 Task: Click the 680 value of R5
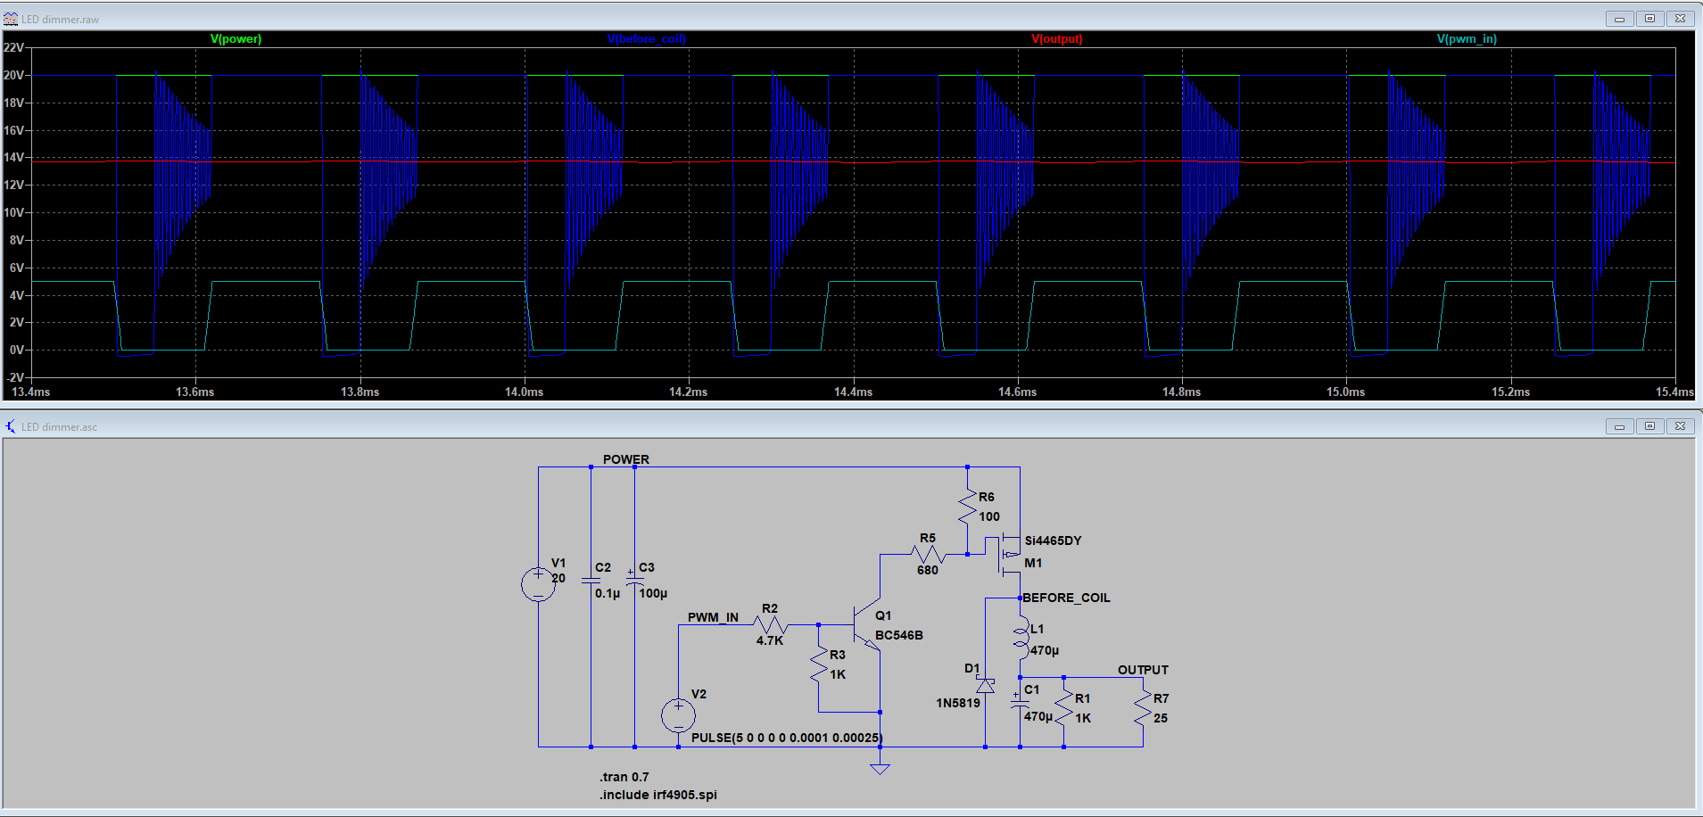click(928, 570)
